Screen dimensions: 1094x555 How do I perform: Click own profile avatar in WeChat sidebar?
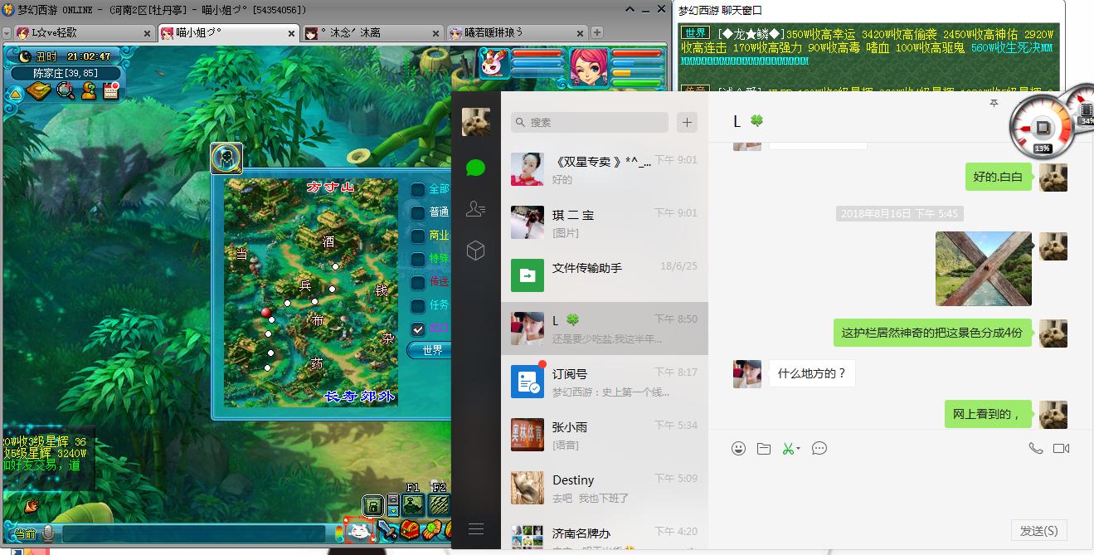point(475,122)
